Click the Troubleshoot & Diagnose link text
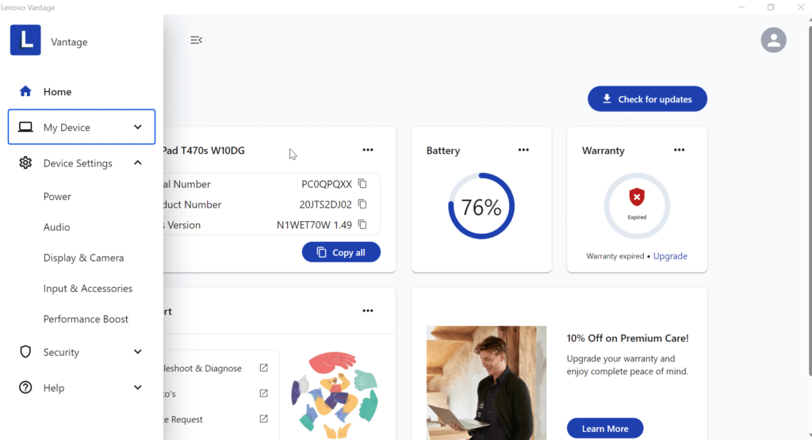812x440 pixels. 203,368
